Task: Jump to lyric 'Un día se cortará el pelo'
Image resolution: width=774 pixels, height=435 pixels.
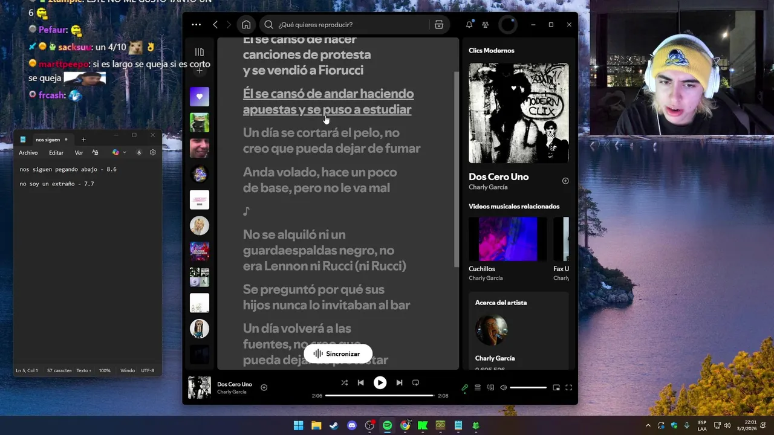Action: tap(331, 140)
